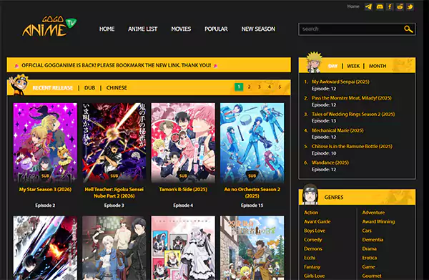Open Ao no Orchestra Season 2 poster
Viewport: 429px width, 280px height.
click(x=252, y=143)
